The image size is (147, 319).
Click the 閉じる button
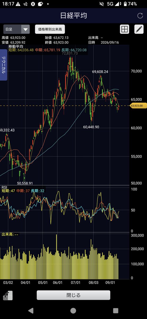point(73,295)
